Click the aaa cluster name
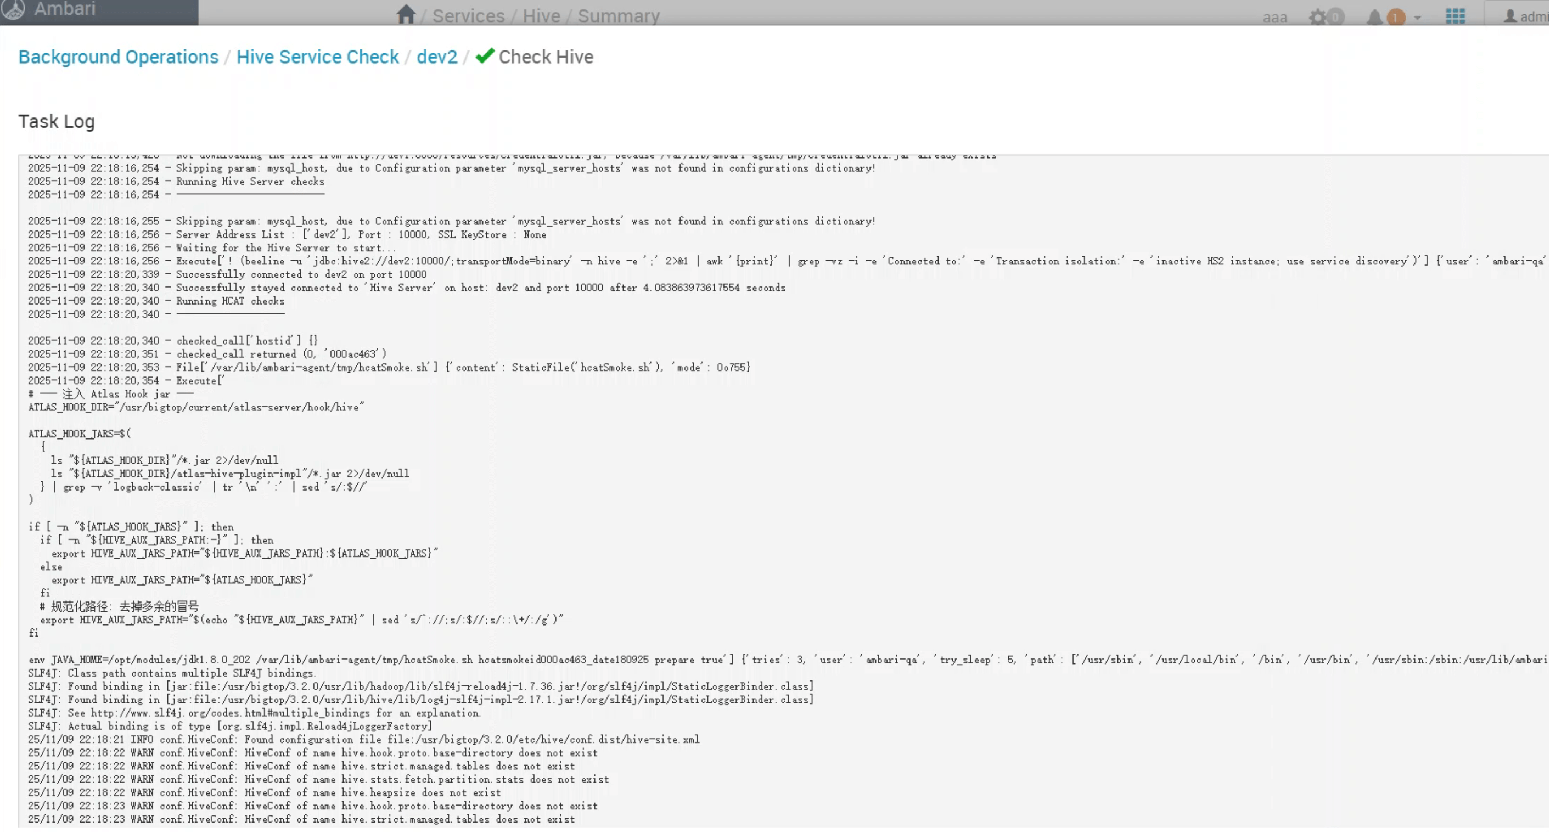Screen dimensions: 1550x833 click(x=1274, y=18)
